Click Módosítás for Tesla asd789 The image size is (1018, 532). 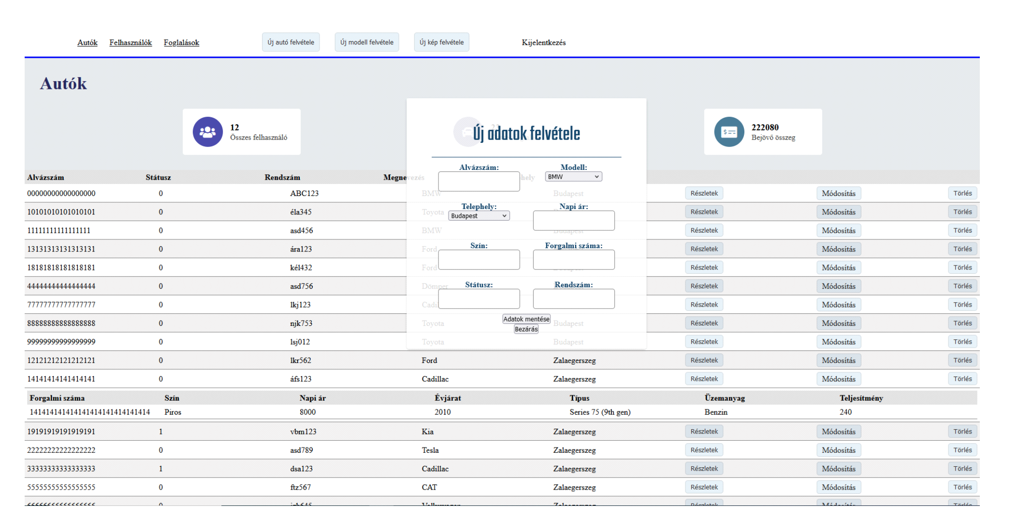(x=839, y=450)
